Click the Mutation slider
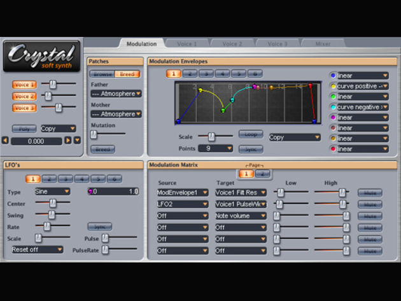The image size is (401, 301). (x=108, y=134)
